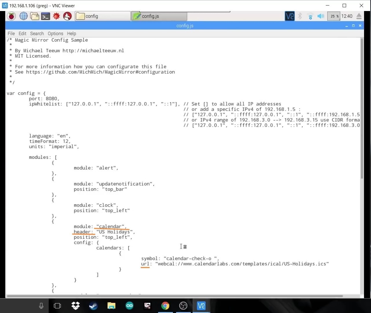Maximize the config.js editor window

coord(353,26)
